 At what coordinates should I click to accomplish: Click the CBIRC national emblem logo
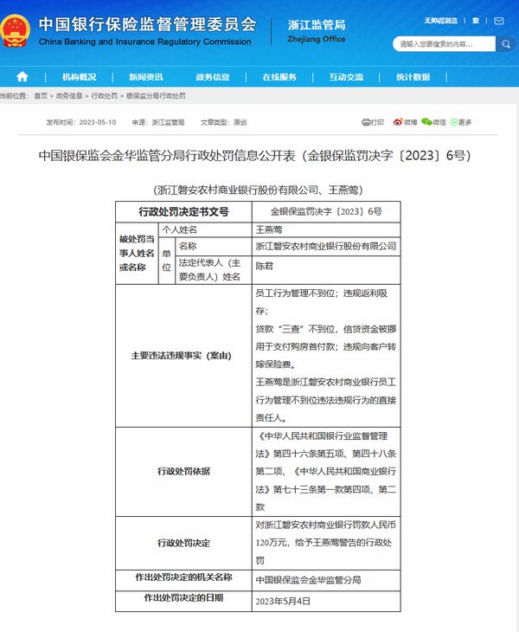pyautogui.click(x=16, y=31)
